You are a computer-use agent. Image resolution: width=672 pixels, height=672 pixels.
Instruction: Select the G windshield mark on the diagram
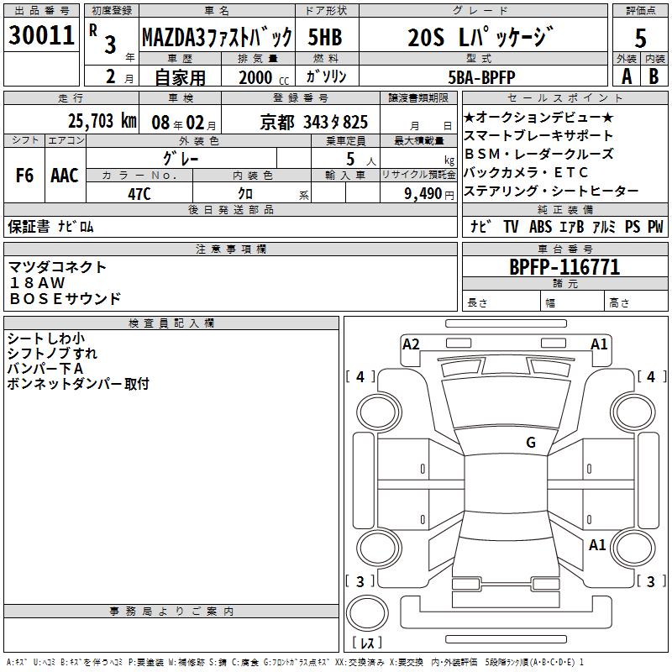(x=531, y=442)
